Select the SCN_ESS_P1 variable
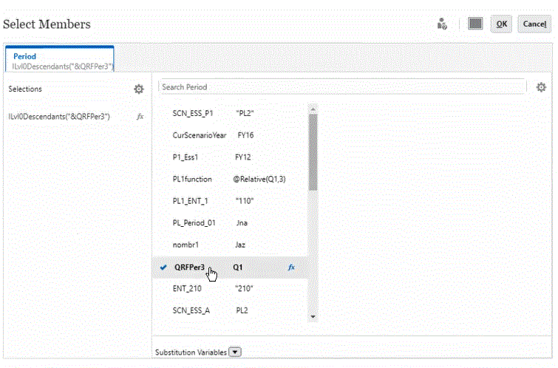This screenshot has width=558, height=368. click(191, 115)
